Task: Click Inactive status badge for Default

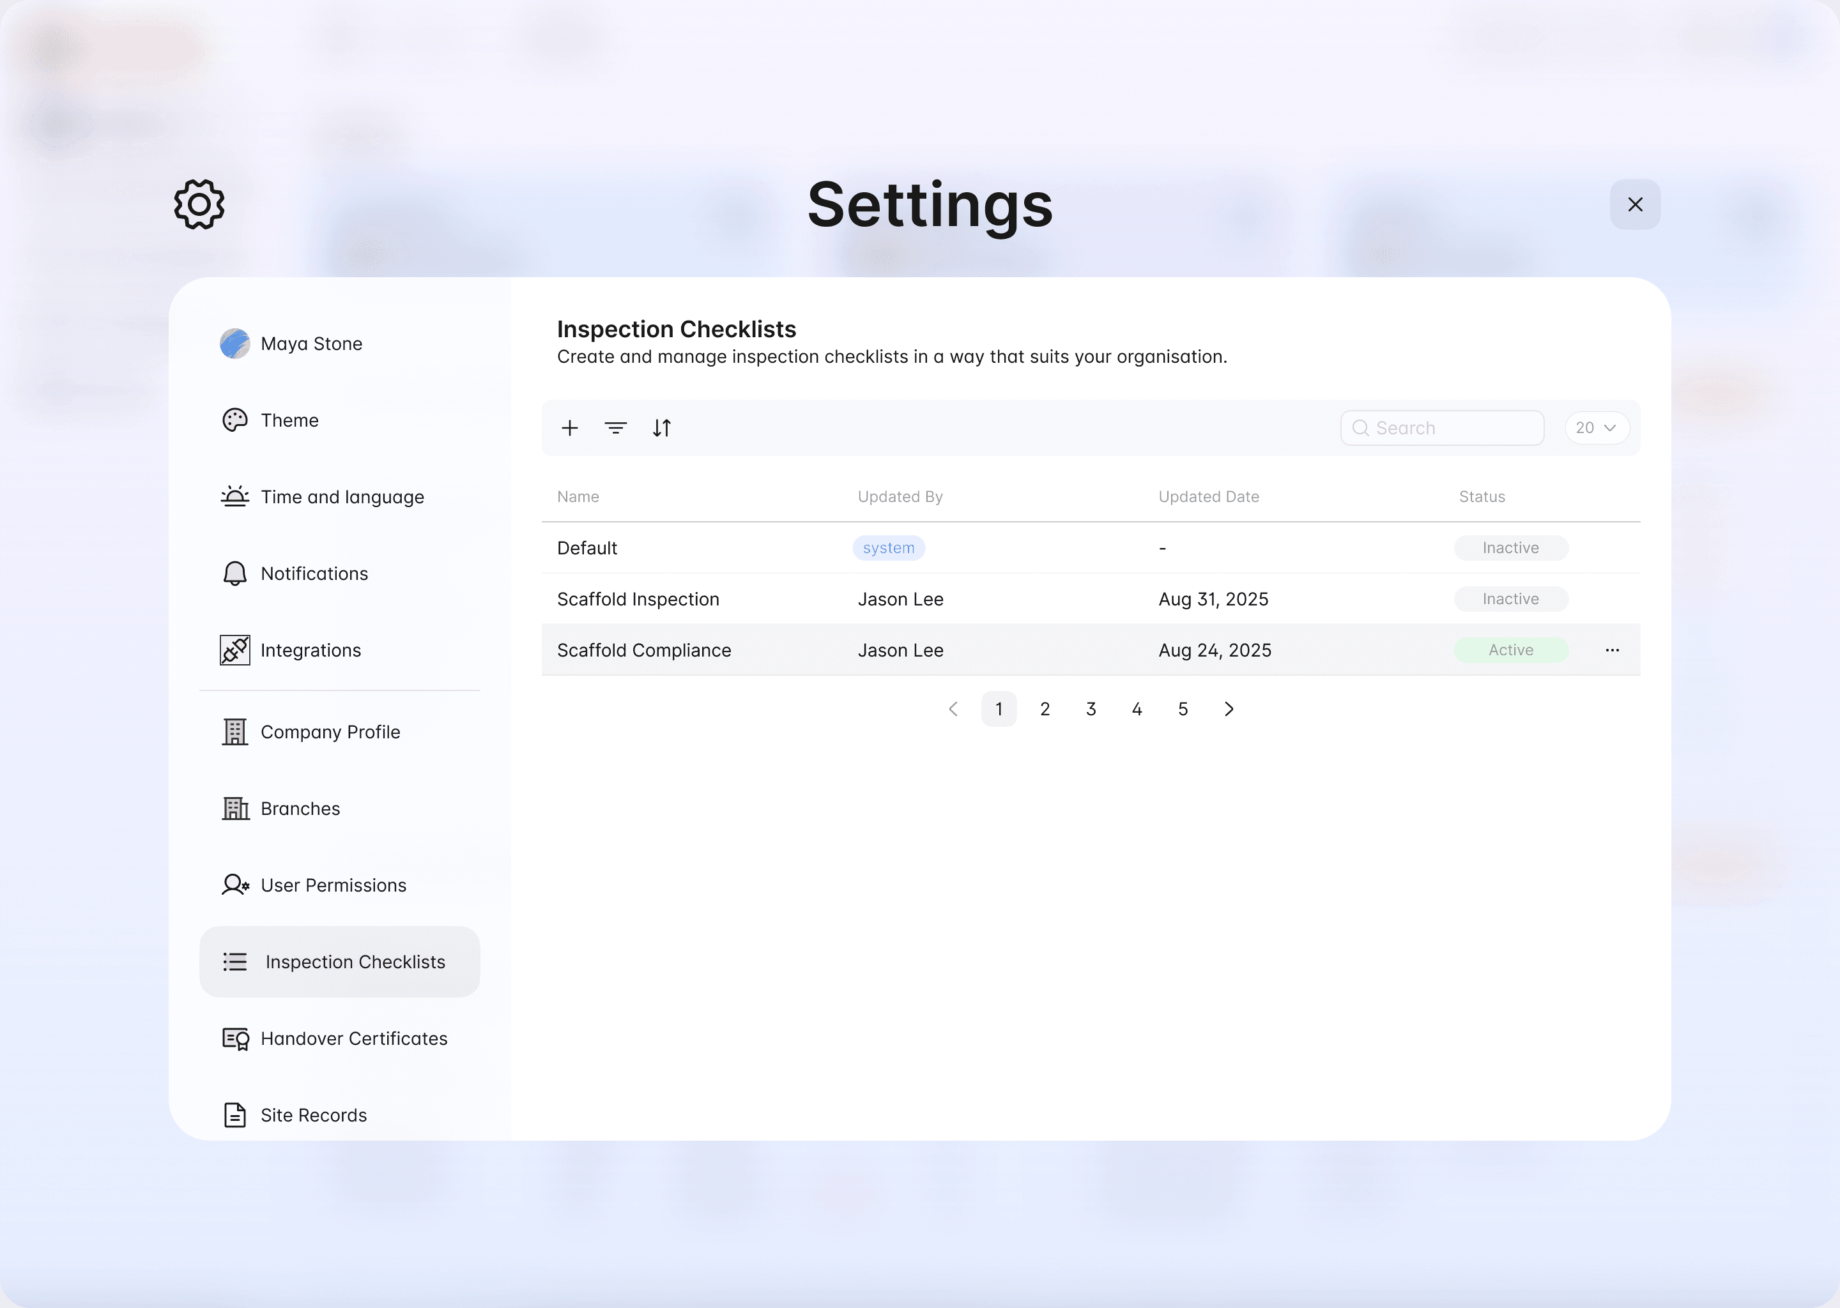Action: click(1510, 548)
